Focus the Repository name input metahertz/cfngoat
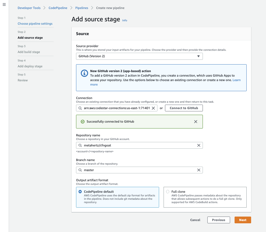 [139, 145]
